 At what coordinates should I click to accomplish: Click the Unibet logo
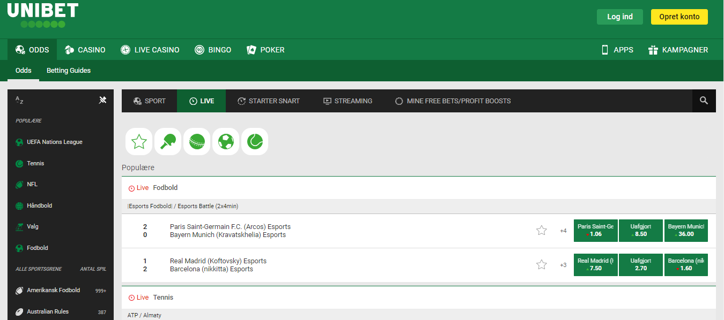(x=43, y=16)
